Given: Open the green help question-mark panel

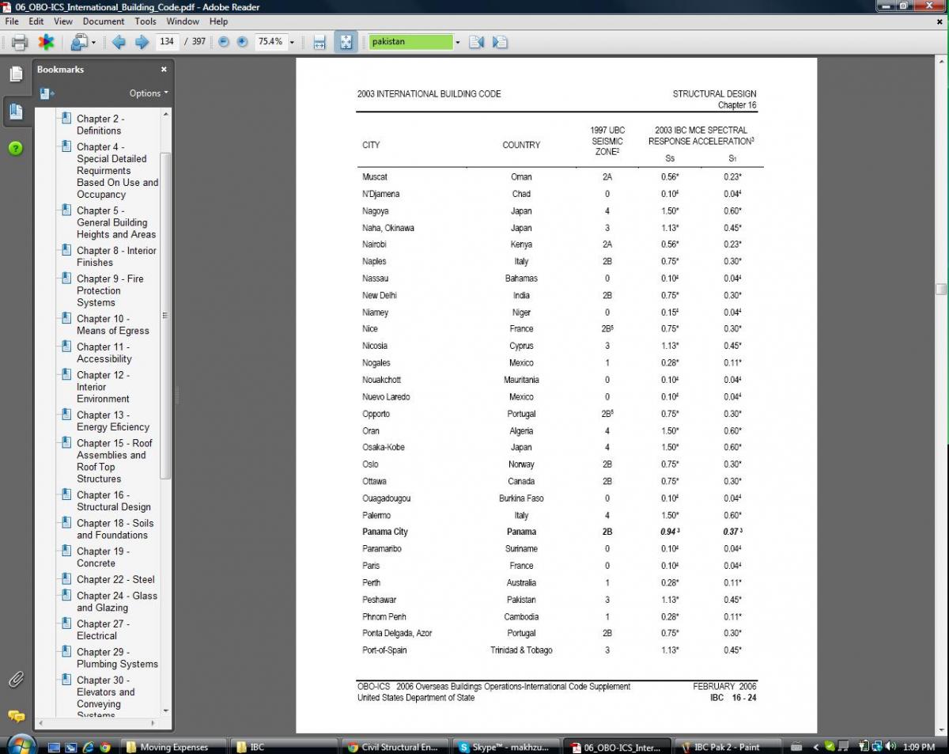Looking at the screenshot, I should (16, 148).
